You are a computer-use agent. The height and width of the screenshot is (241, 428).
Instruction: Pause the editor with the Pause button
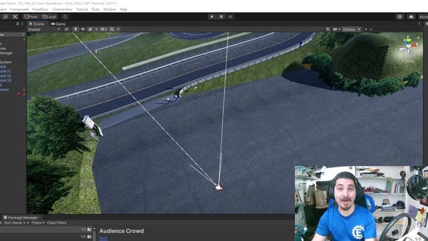[221, 17]
